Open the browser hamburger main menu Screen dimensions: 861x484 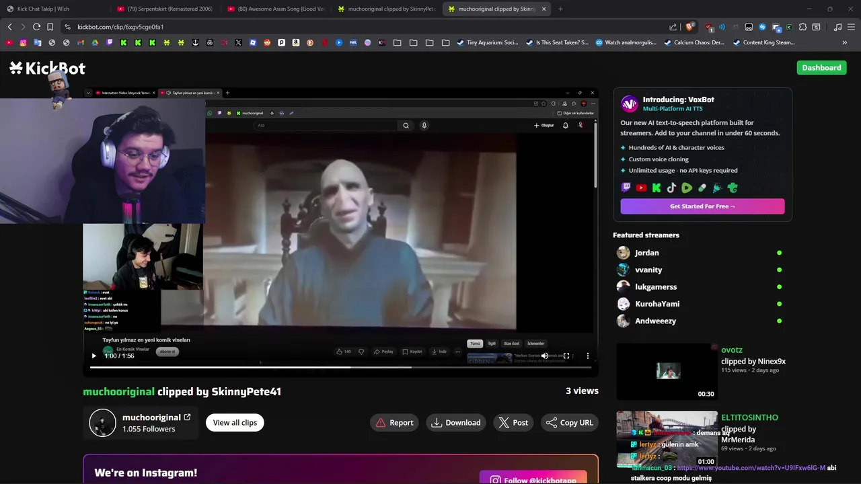tap(851, 27)
